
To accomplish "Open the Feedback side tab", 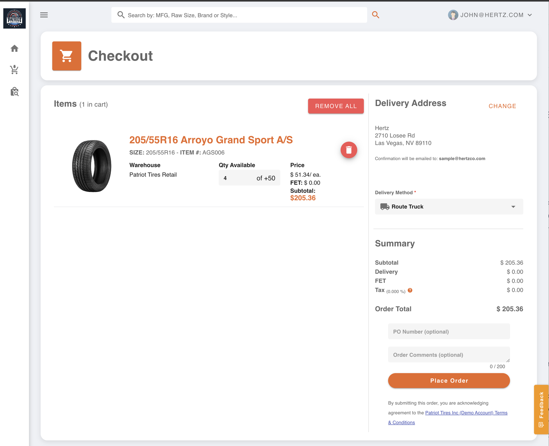I will (x=541, y=409).
